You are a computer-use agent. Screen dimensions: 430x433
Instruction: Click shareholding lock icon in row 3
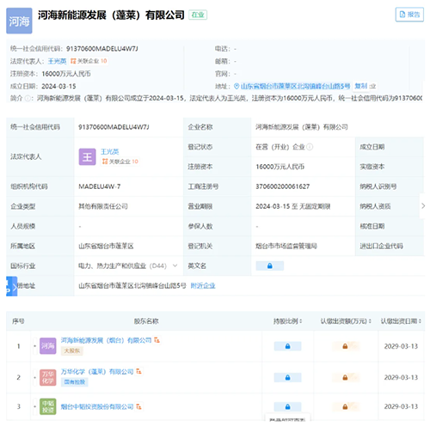pos(287,407)
